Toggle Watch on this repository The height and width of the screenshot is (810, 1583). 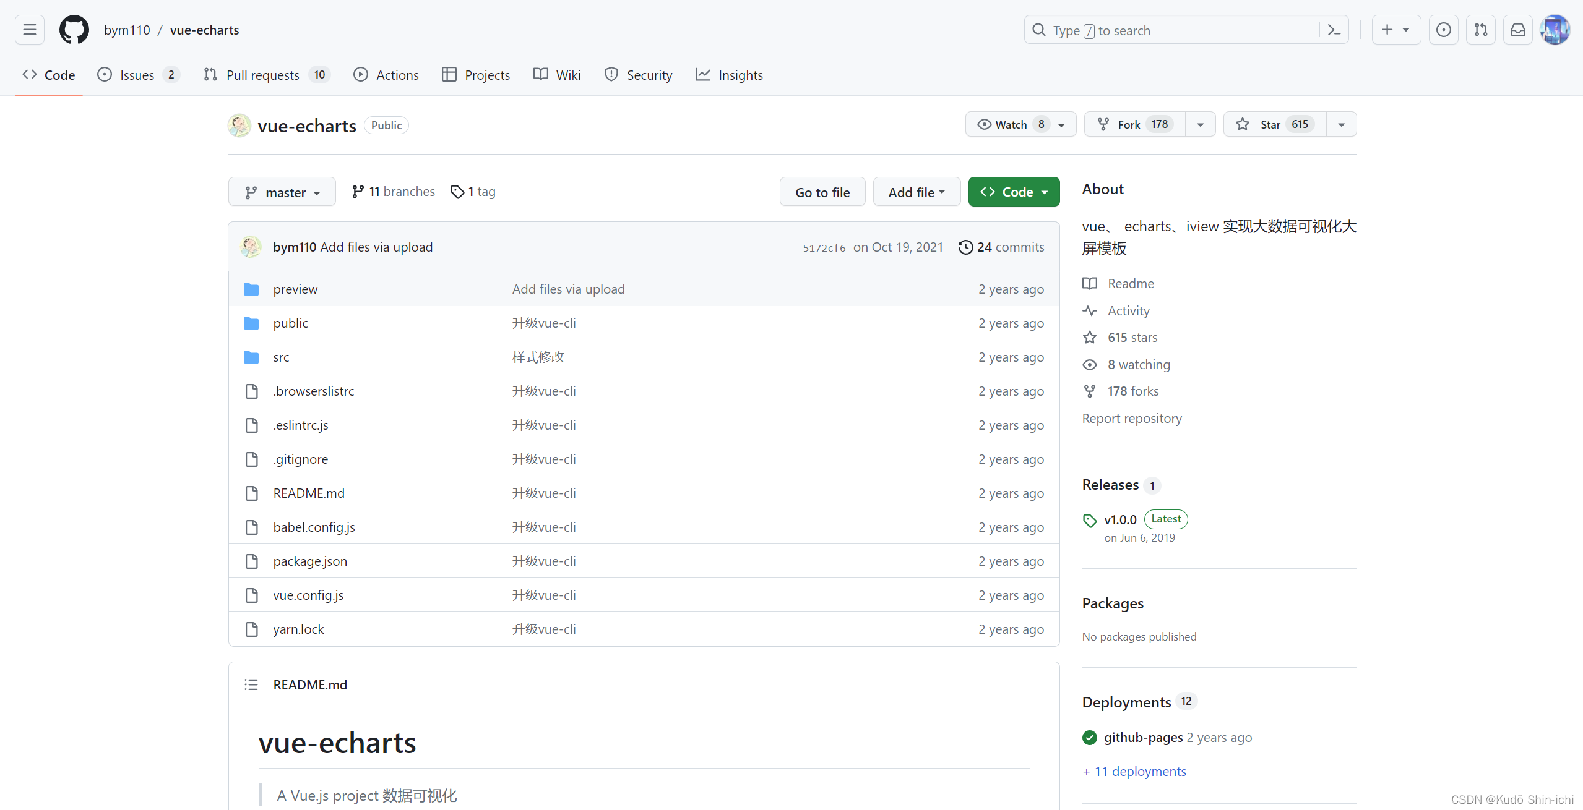coord(1011,124)
